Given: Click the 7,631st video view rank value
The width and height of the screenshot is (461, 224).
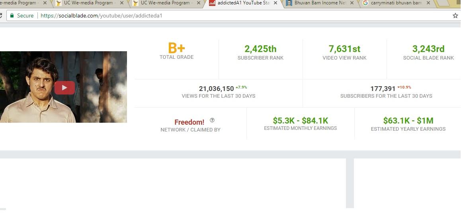Looking at the screenshot, I should (x=344, y=49).
